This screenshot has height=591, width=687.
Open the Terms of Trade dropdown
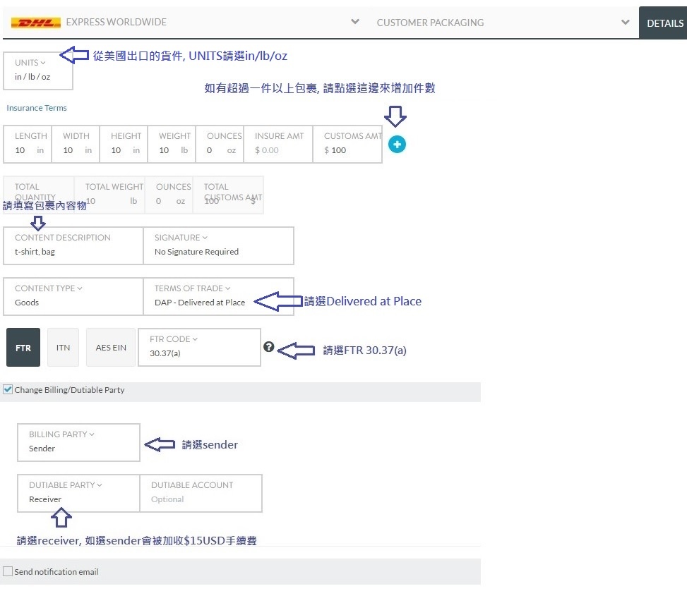(x=218, y=296)
